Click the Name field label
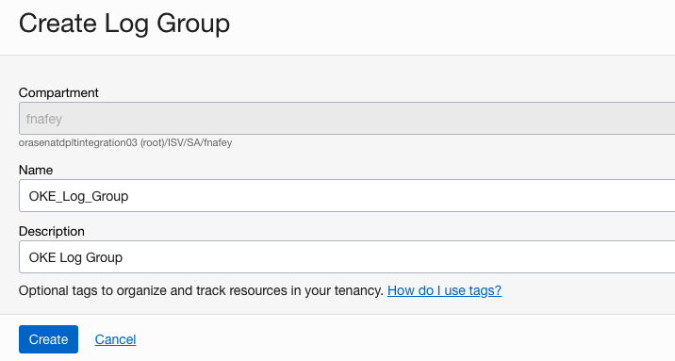 36,170
